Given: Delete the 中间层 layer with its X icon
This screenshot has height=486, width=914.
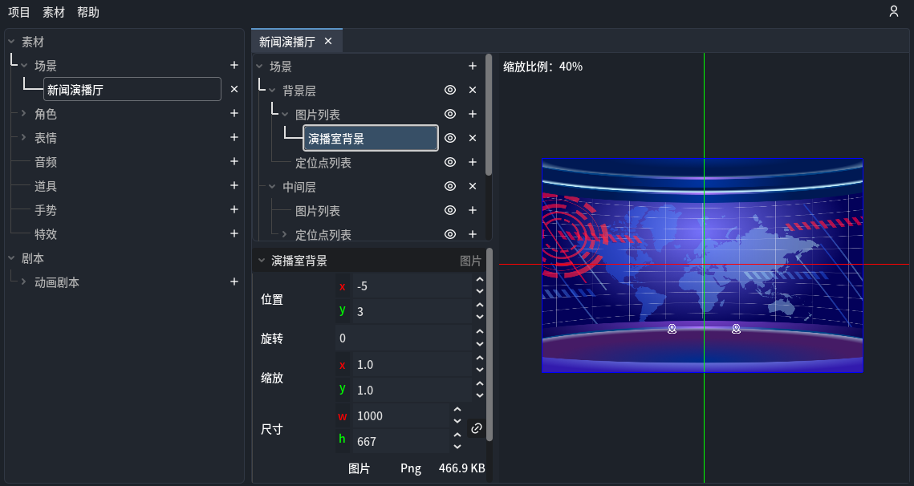Looking at the screenshot, I should (473, 186).
